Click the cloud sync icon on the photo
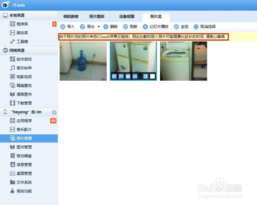The height and width of the screenshot is (205, 257). pyautogui.click(x=135, y=76)
